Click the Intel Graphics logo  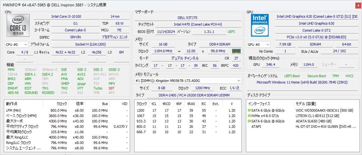[260, 25]
